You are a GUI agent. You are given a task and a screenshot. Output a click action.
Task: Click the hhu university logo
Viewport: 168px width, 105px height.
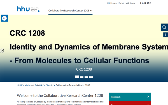pos(28,9)
